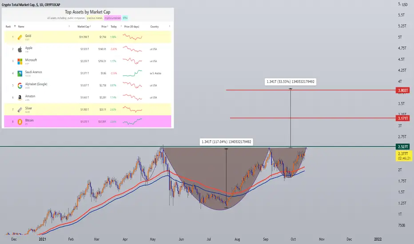Click the '1.341T (53.53%)' measurement label

click(x=291, y=82)
